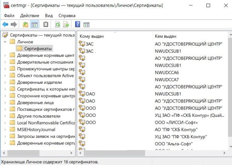Toggle the Show/Hide console tree icon
Image resolution: width=232 pixels, height=165 pixels.
[x=34, y=25]
